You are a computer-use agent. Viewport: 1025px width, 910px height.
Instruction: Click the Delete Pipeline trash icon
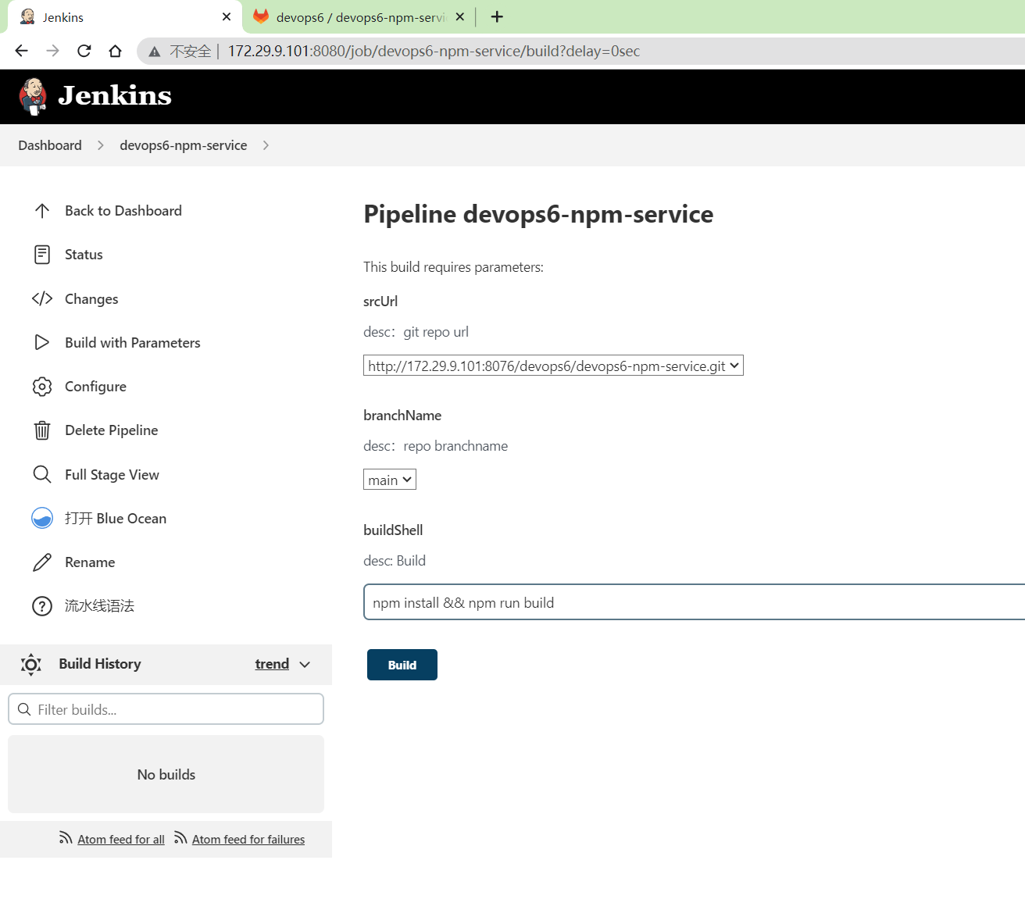tap(42, 430)
